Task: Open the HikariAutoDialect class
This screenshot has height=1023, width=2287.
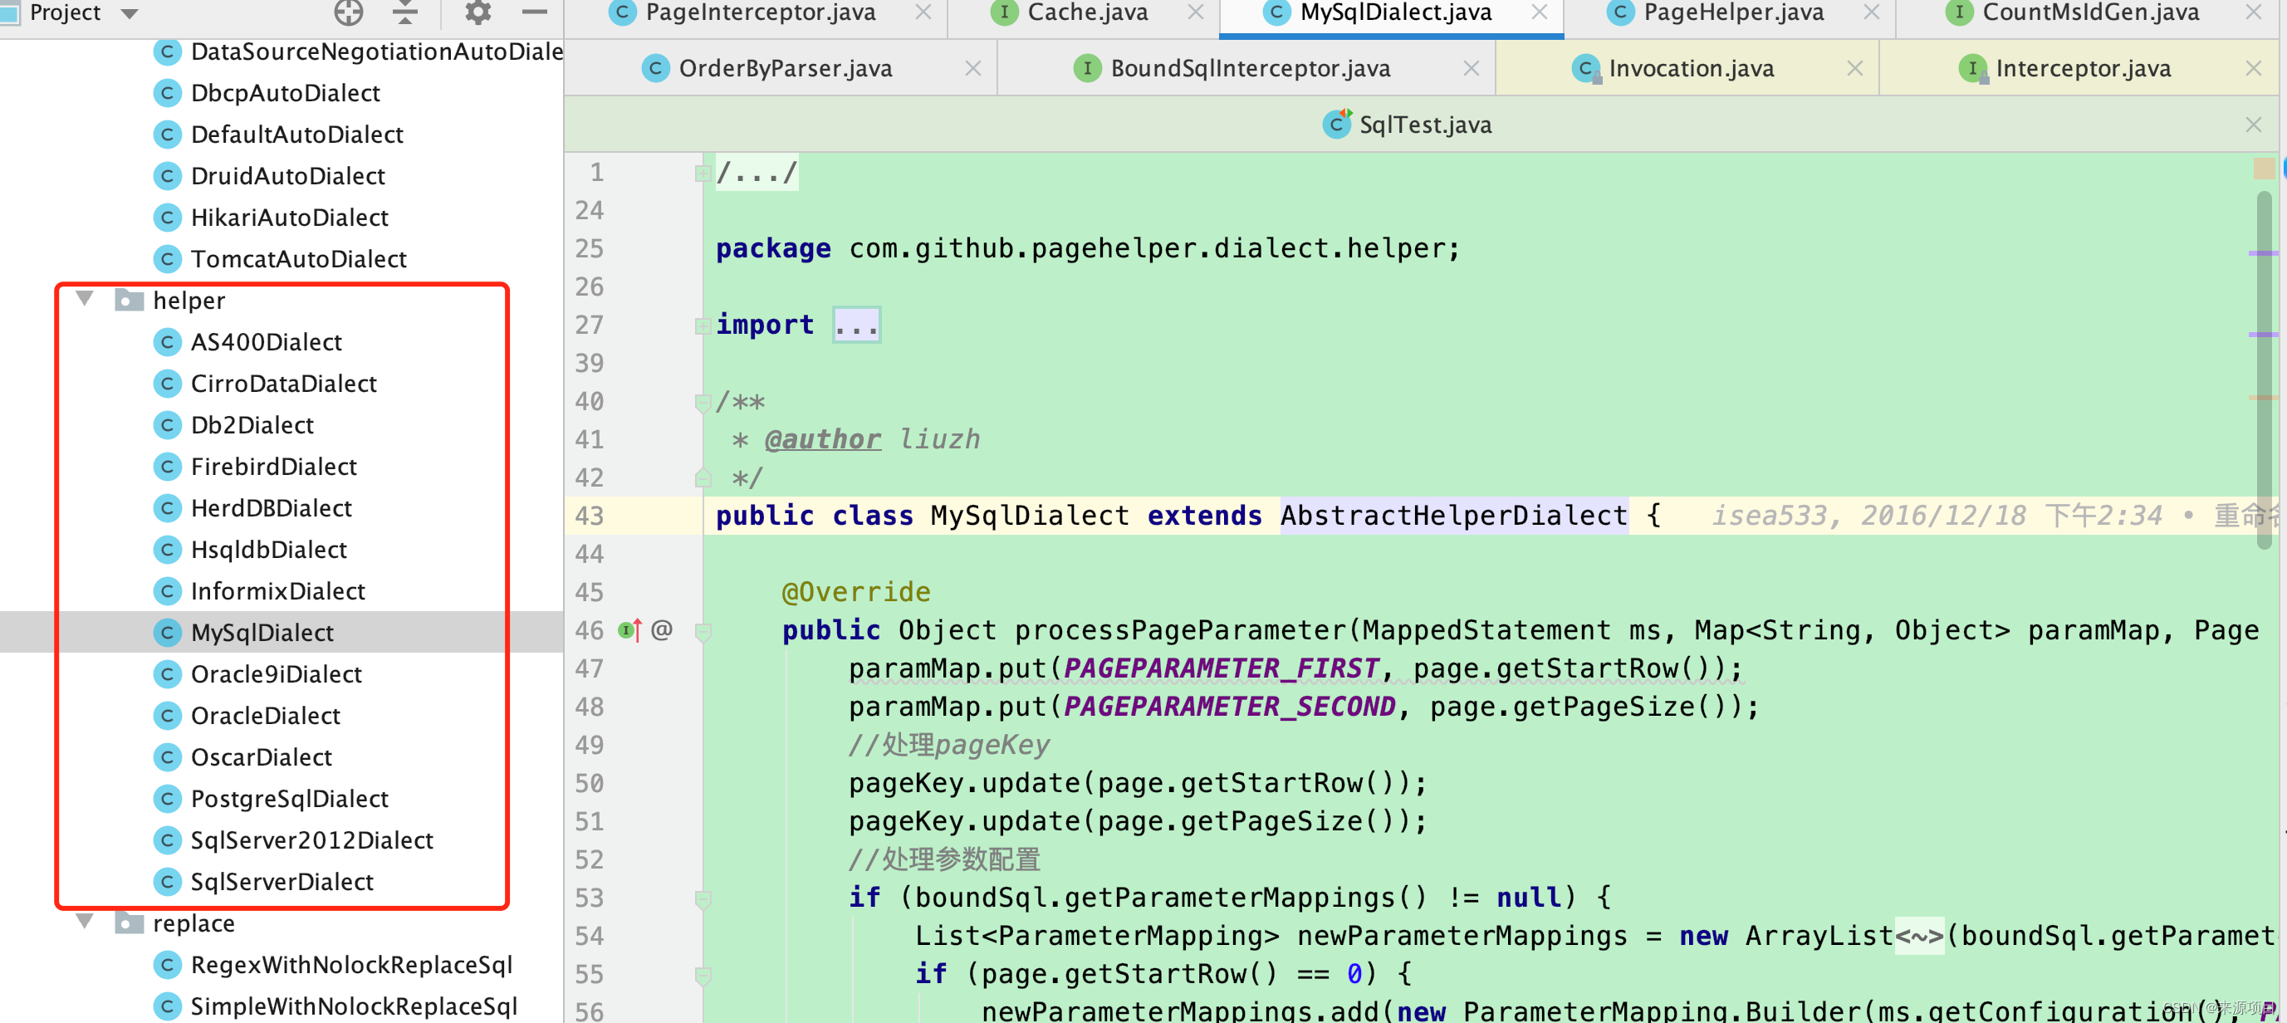Action: (x=290, y=218)
